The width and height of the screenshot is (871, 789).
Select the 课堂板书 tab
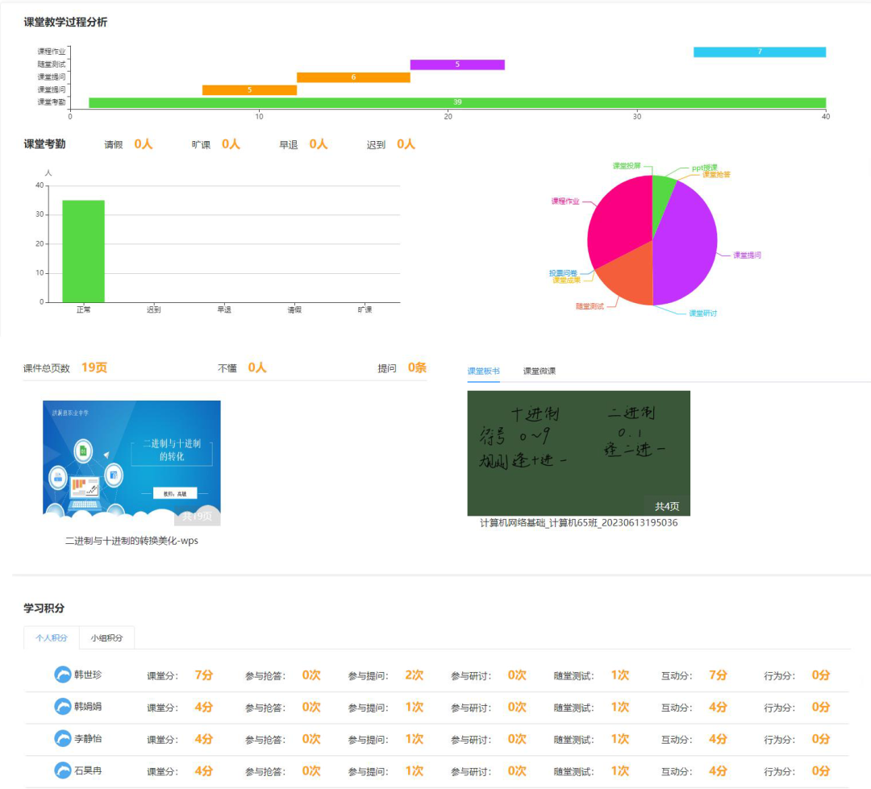(483, 371)
